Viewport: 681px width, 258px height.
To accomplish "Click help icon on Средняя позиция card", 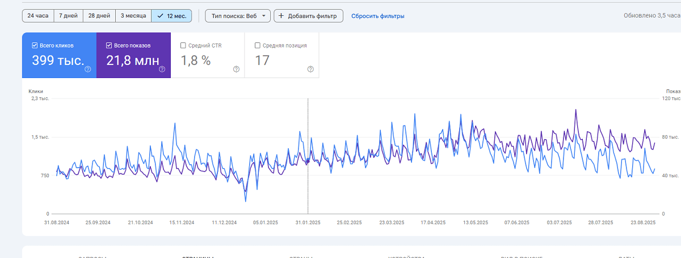I will [x=310, y=70].
